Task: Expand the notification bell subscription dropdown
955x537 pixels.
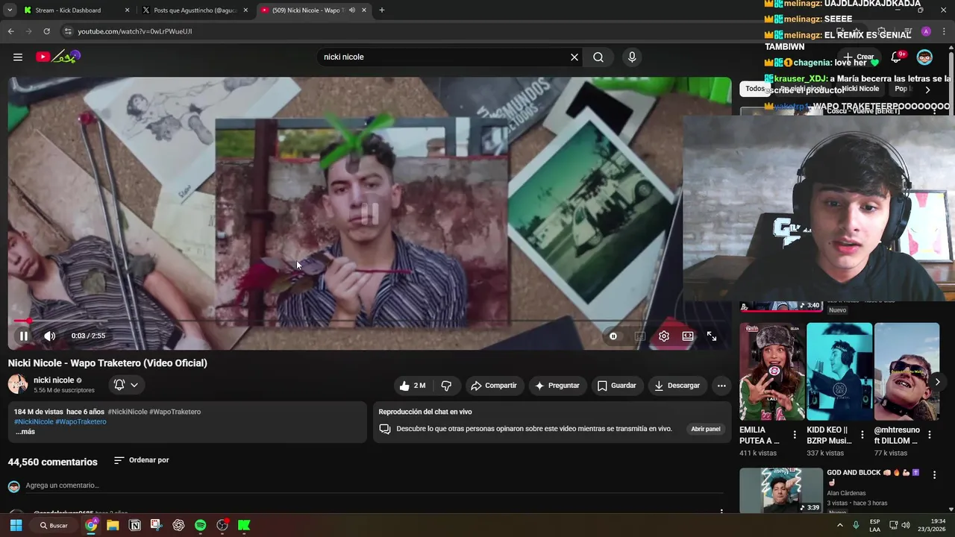Action: 125,385
